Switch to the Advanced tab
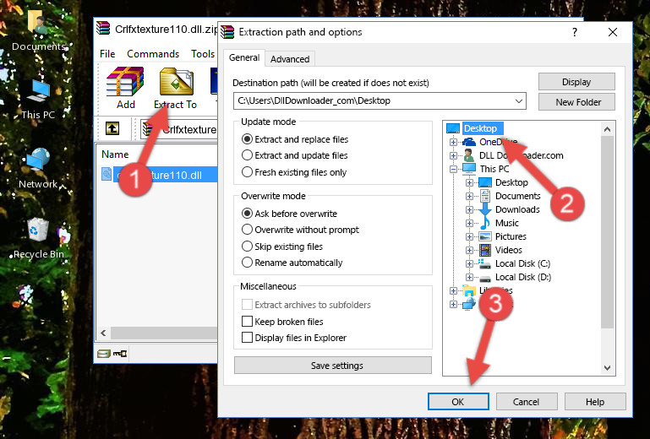This screenshot has height=439, width=650. tap(290, 59)
